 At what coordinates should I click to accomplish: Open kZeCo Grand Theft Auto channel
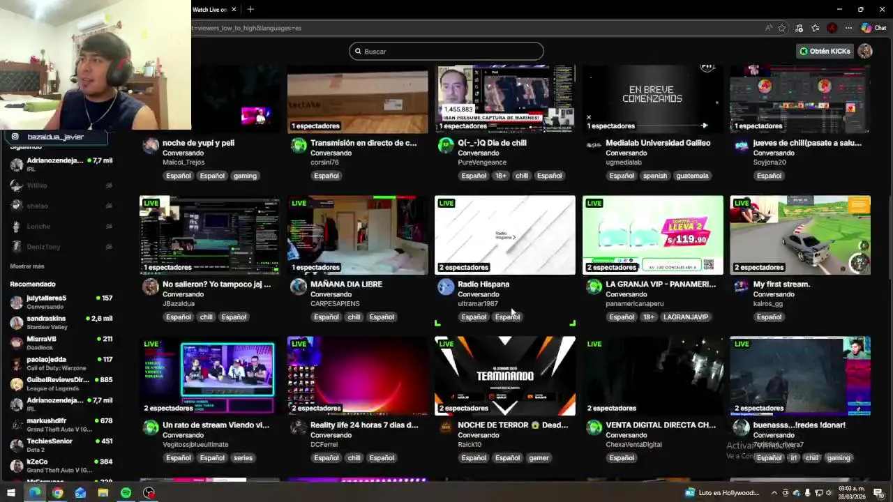coord(61,466)
